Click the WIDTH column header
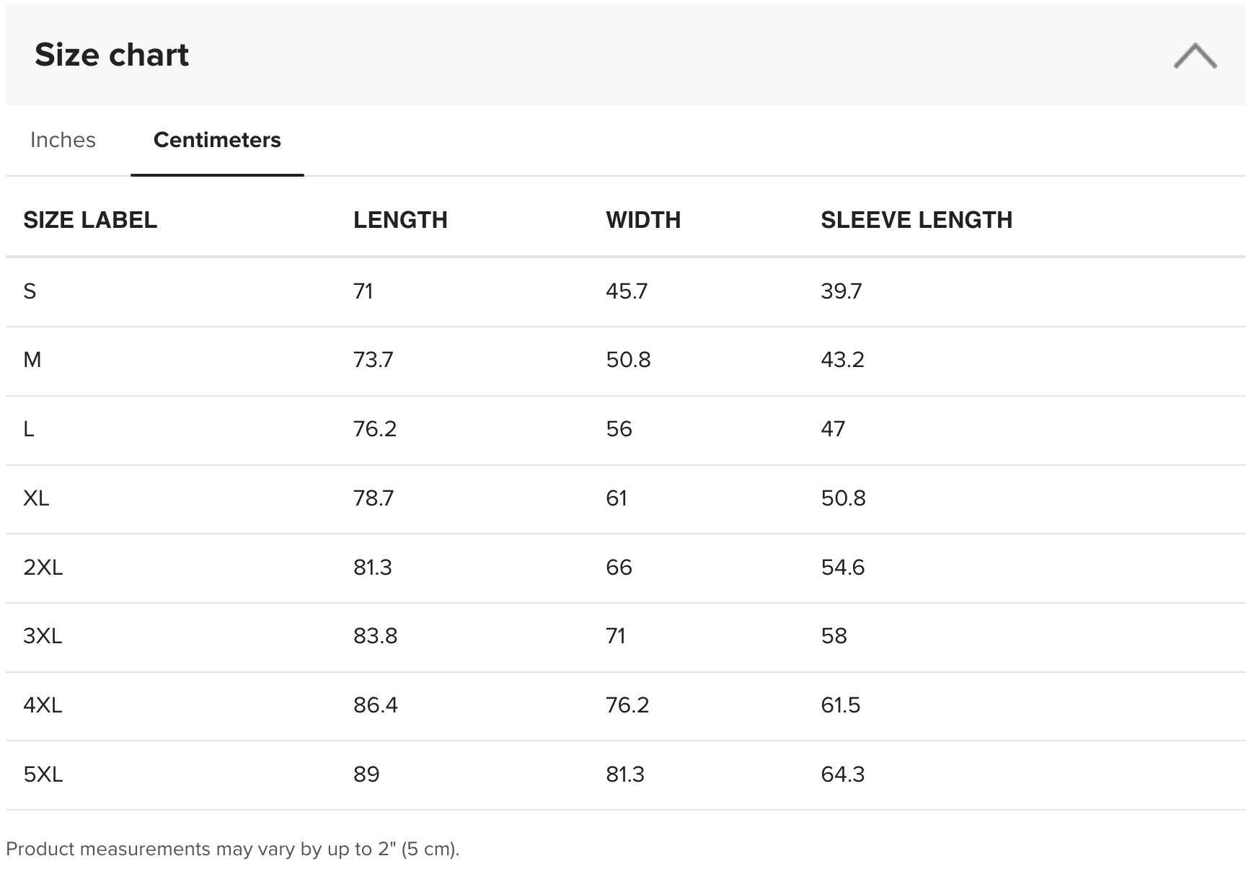This screenshot has width=1246, height=874. point(643,220)
